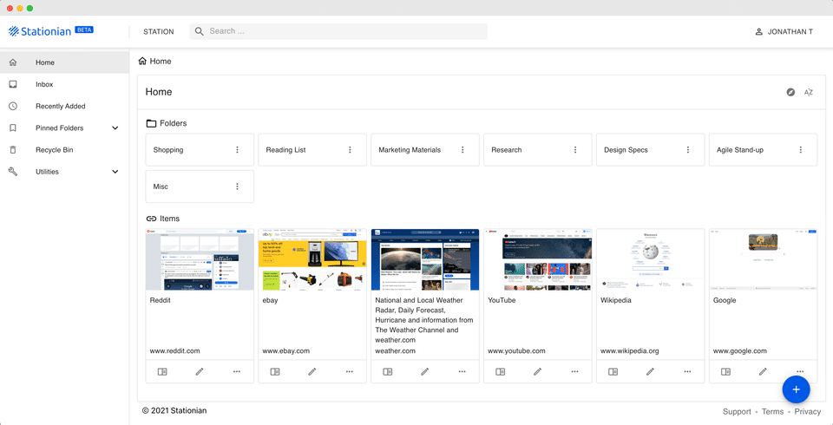Open the Design Specs folder
Image resolution: width=833 pixels, height=425 pixels.
650,150
